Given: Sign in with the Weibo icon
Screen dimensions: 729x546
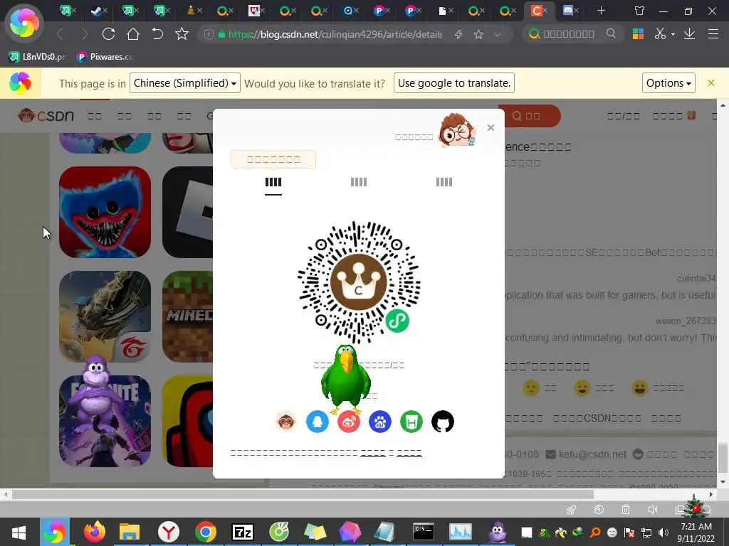Looking at the screenshot, I should point(349,422).
